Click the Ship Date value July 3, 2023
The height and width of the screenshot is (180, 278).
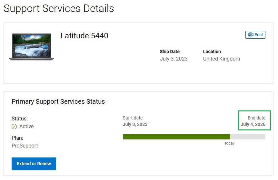(174, 59)
